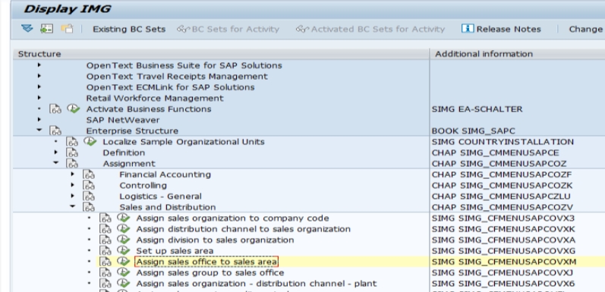Execute Set up sales area activity
Viewport: 605px width, 292px height.
click(124, 250)
